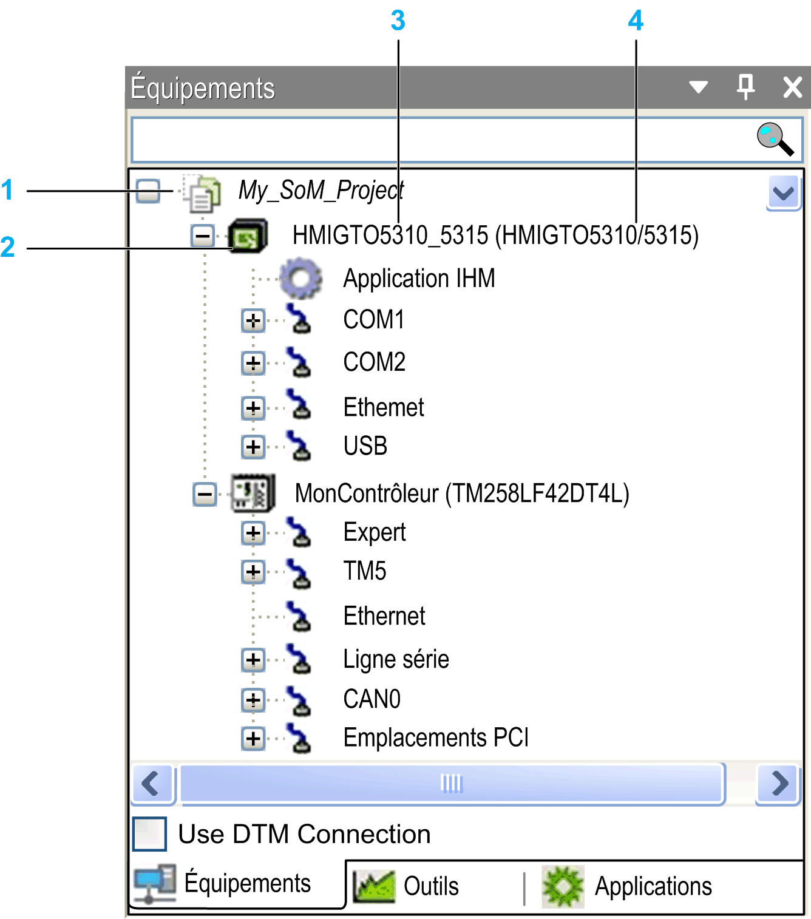Screen dimensions: 811x919
Task: Click the magnifier search icon
Action: [x=775, y=139]
